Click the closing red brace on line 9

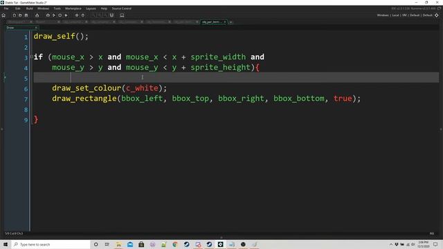click(36, 120)
